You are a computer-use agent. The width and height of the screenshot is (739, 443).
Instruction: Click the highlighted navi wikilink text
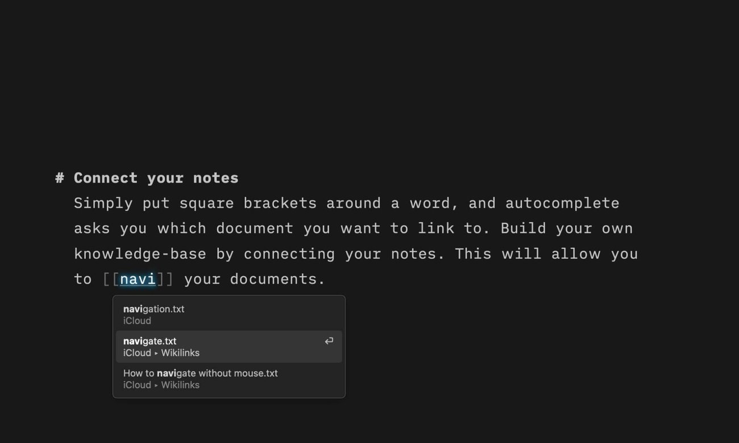[137, 279]
